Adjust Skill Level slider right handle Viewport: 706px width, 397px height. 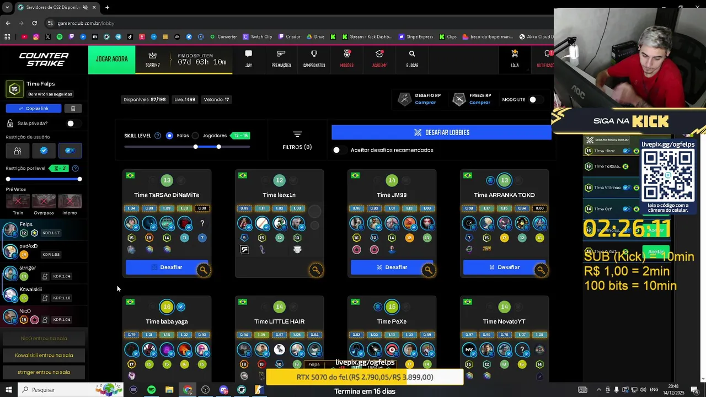point(219,147)
